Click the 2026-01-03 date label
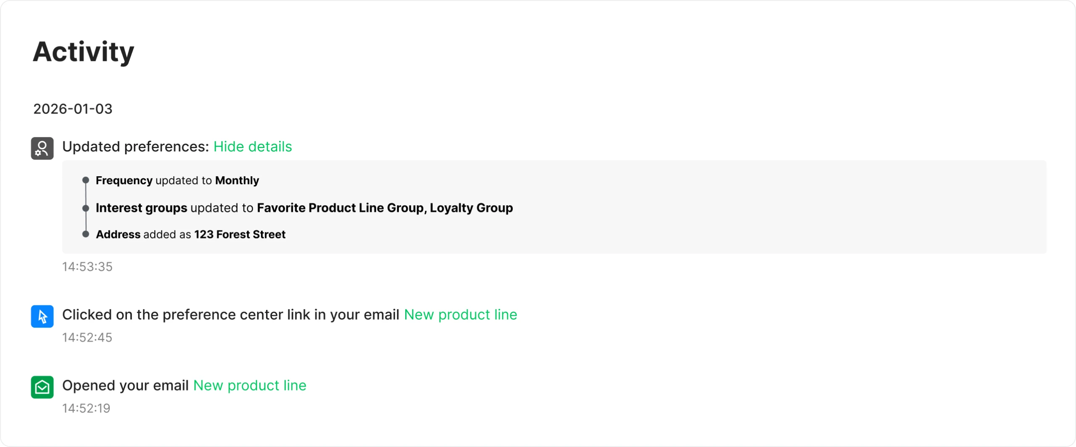Viewport: 1076px width, 447px height. coord(73,109)
